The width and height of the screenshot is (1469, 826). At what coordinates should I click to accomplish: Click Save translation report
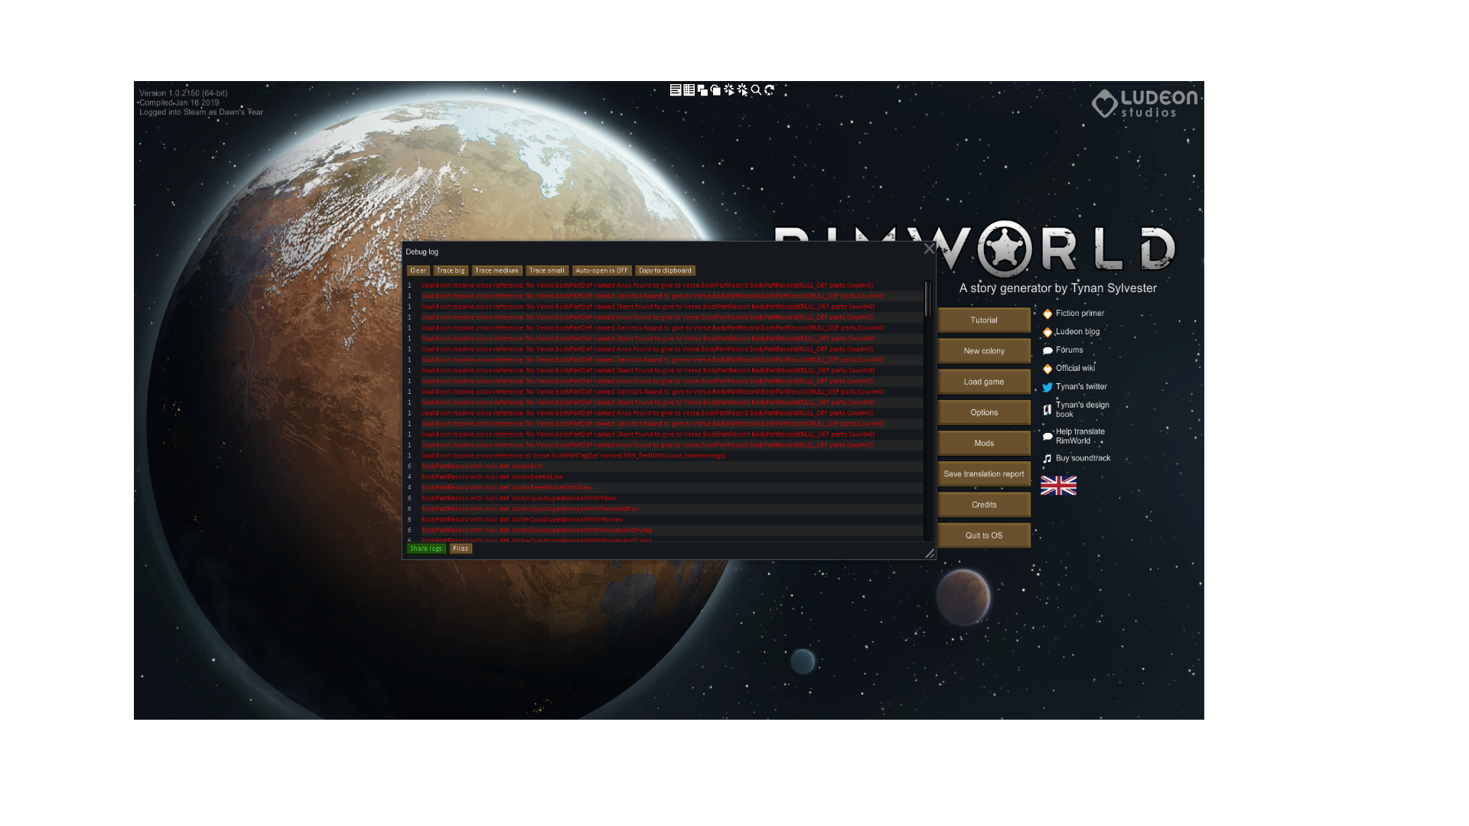pos(984,474)
